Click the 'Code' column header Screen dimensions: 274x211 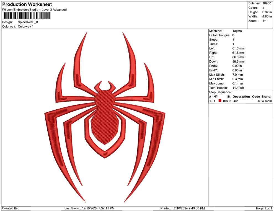click(256, 96)
